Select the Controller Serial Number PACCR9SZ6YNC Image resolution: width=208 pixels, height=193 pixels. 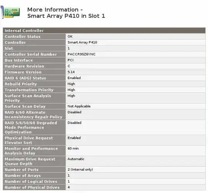coord(81,54)
